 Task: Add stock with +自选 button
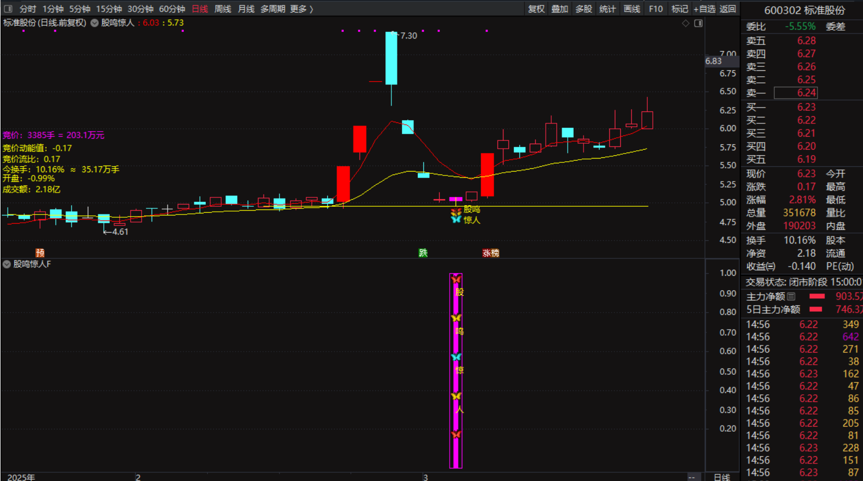(x=704, y=9)
